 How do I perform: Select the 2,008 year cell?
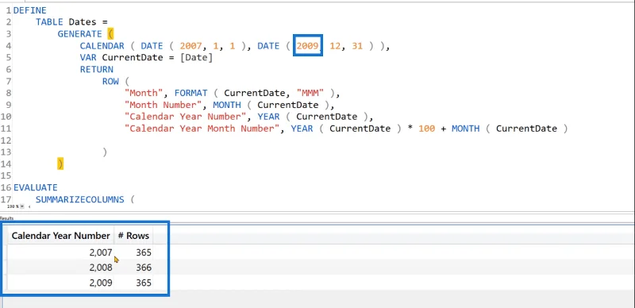click(x=61, y=268)
